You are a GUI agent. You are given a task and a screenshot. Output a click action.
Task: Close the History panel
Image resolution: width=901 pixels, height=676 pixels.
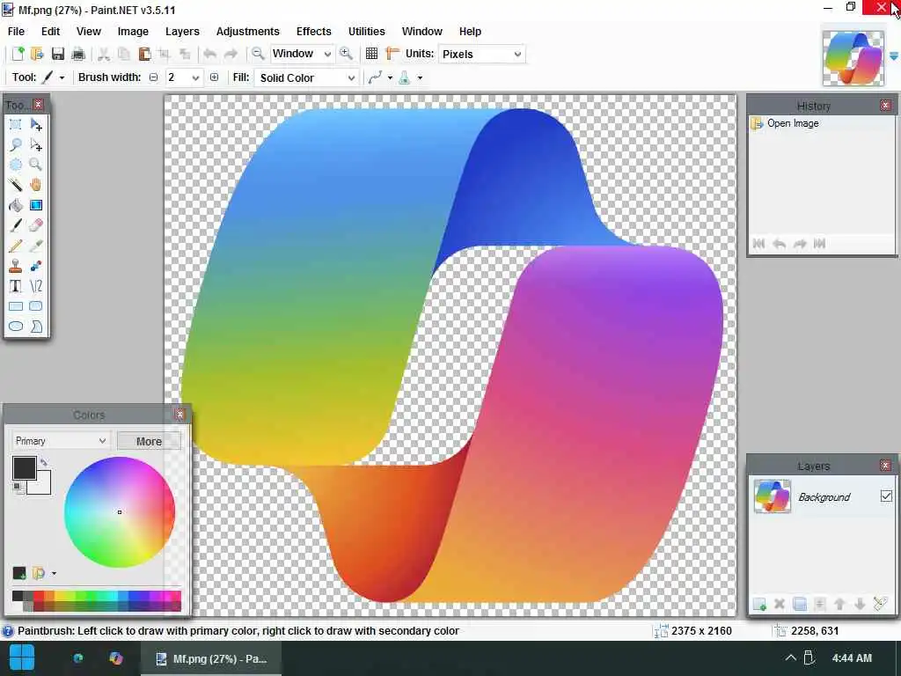pos(885,106)
